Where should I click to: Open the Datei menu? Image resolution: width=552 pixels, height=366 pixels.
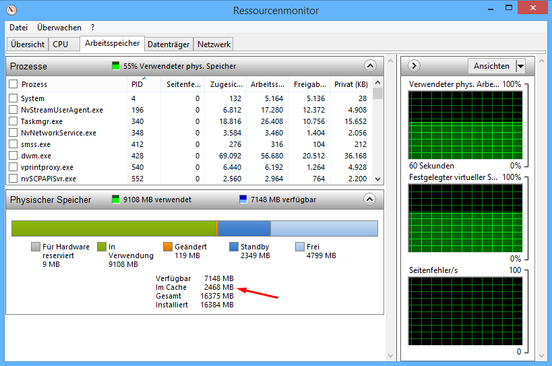coord(18,28)
